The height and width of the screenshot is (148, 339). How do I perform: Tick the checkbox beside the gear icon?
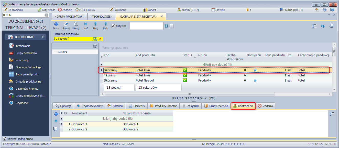[x=172, y=26]
